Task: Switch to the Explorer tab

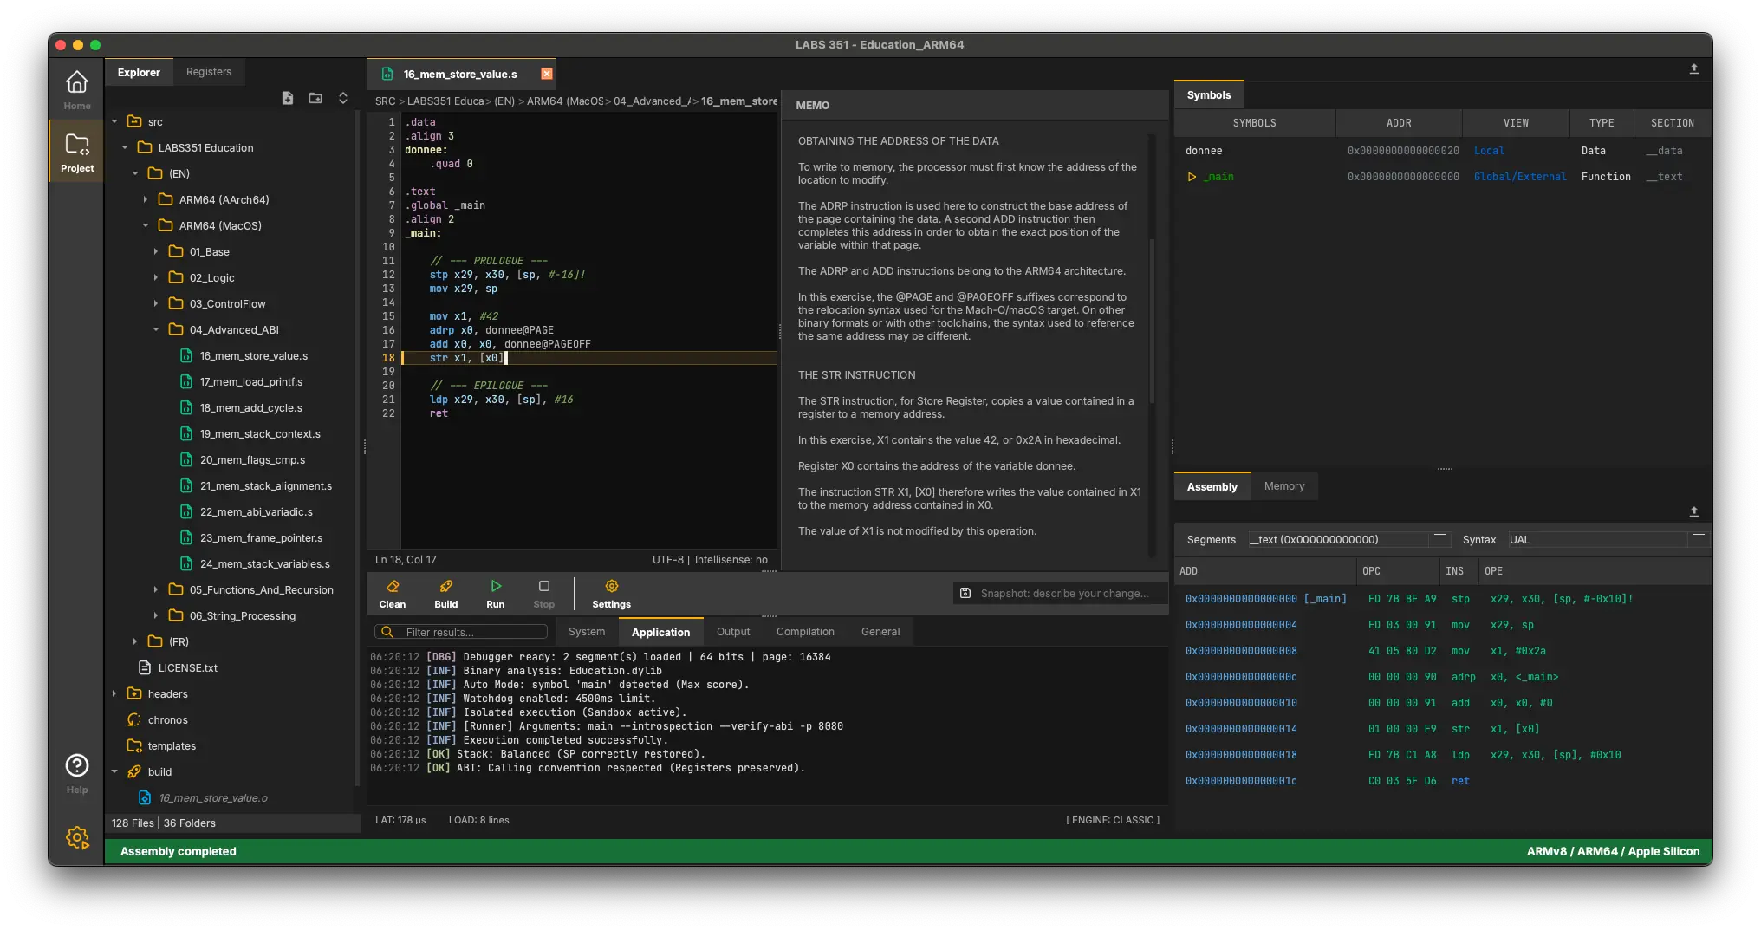Action: (x=139, y=72)
